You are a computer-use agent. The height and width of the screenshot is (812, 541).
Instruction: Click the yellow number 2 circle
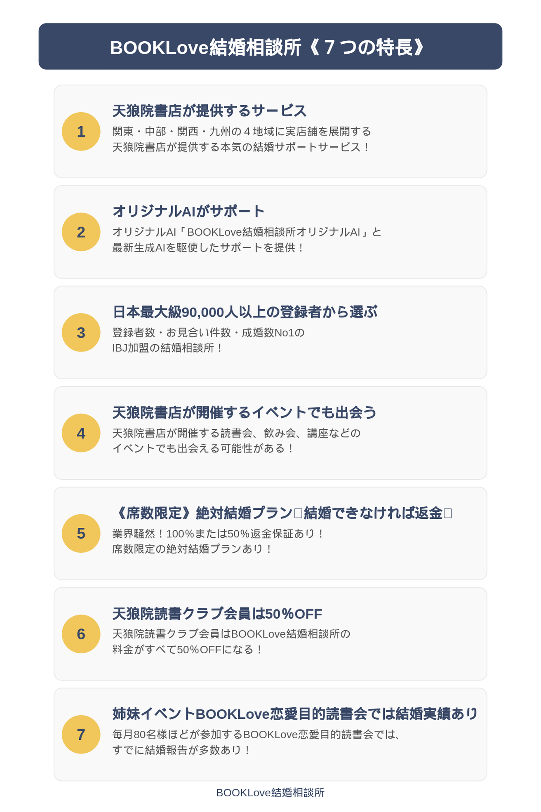click(x=81, y=232)
